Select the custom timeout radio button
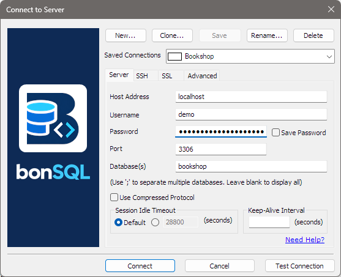Image resolution: width=341 pixels, height=277 pixels. point(155,222)
